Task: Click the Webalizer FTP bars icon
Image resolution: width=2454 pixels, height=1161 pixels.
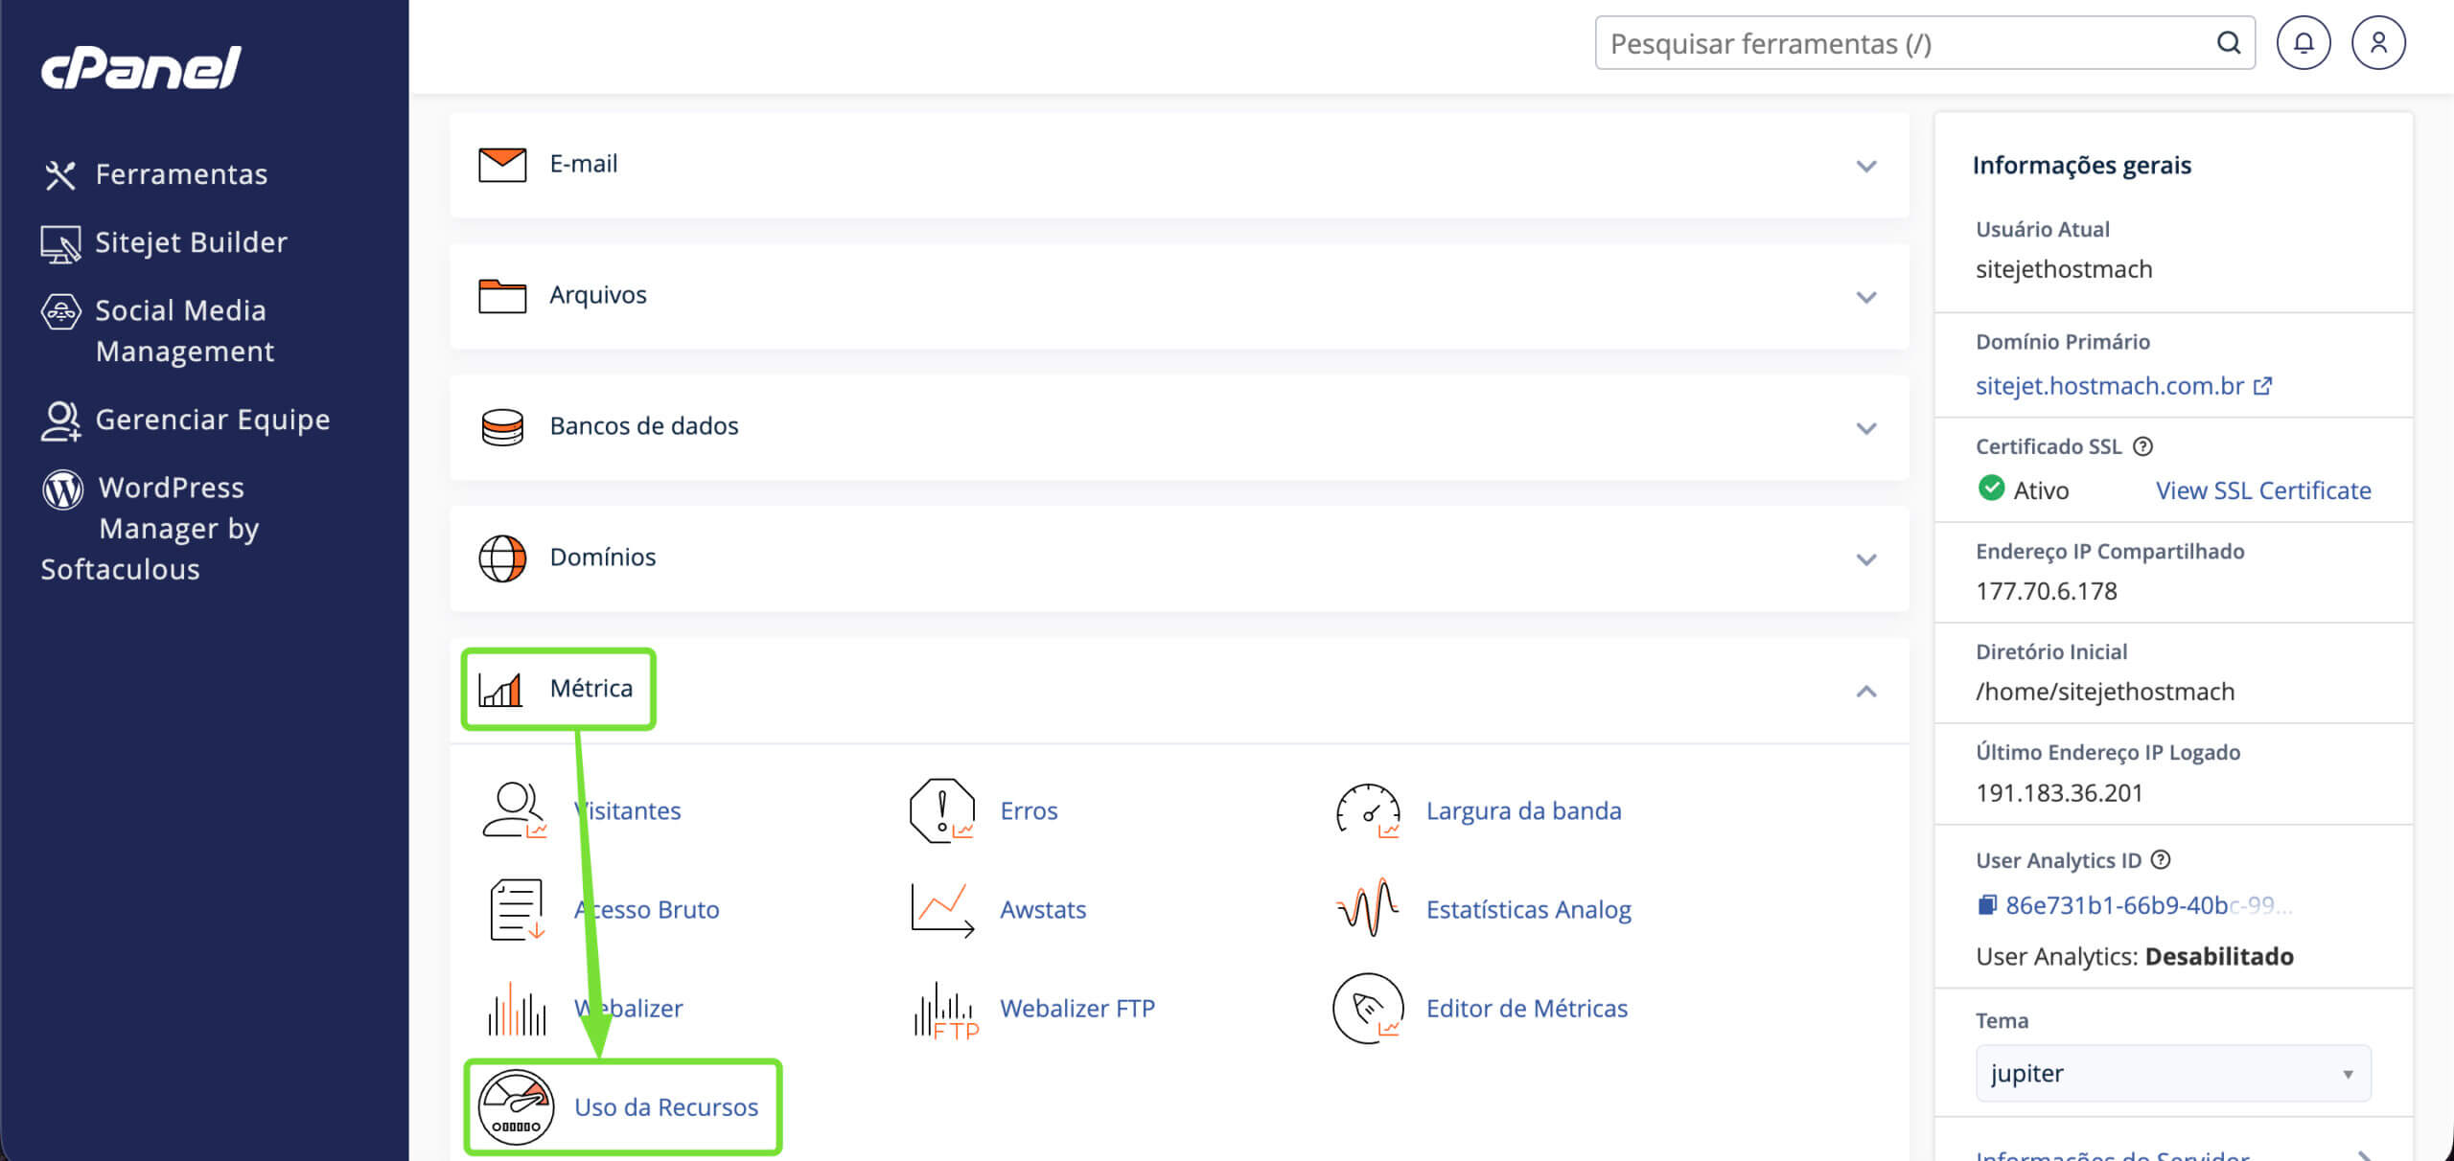Action: [945, 1010]
